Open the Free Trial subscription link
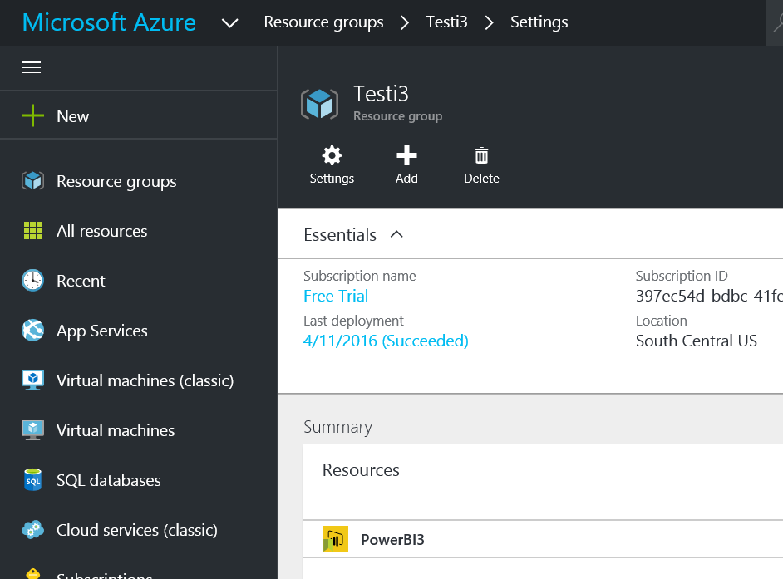783x579 pixels. coord(336,296)
